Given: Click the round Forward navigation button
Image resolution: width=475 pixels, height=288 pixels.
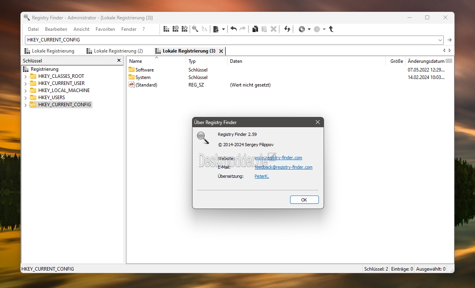Looking at the screenshot, I should pyautogui.click(x=317, y=29).
